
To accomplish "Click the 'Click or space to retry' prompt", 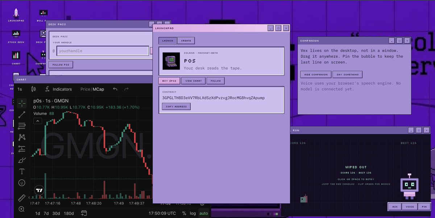I will pos(356,179).
